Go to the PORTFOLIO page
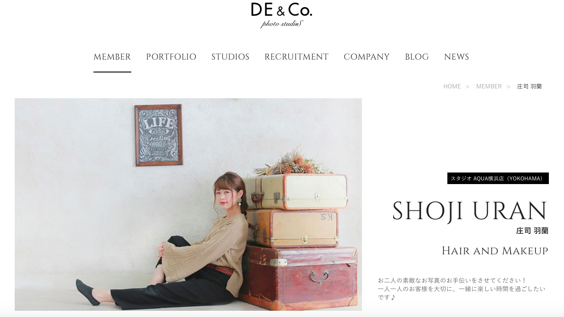Viewport: 564px width, 317px height. pos(171,57)
